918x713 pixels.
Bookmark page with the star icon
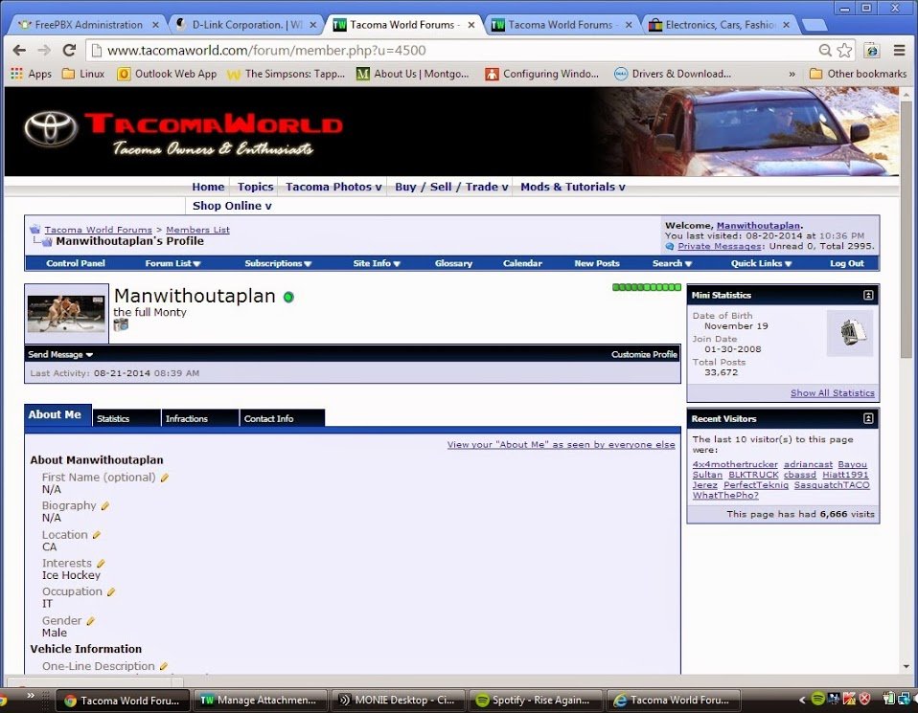[844, 51]
